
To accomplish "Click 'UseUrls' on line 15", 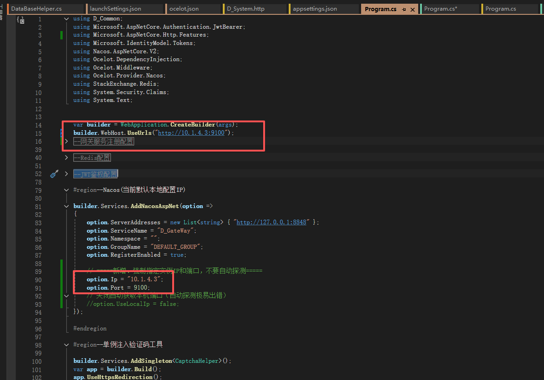I will pyautogui.click(x=139, y=133).
